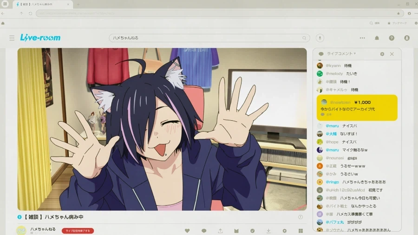Viewport: 418px width, 235px height.
Task: Click the help question mark icon
Action: point(392,38)
